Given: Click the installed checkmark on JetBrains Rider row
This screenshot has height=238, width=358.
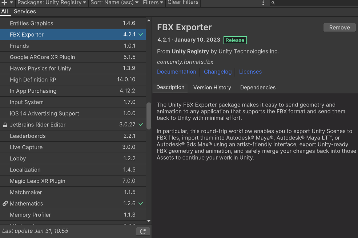Looking at the screenshot, I should point(141,125).
